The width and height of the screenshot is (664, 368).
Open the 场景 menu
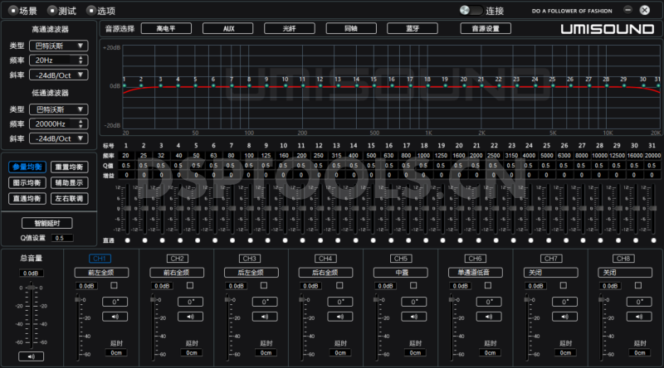[23, 11]
